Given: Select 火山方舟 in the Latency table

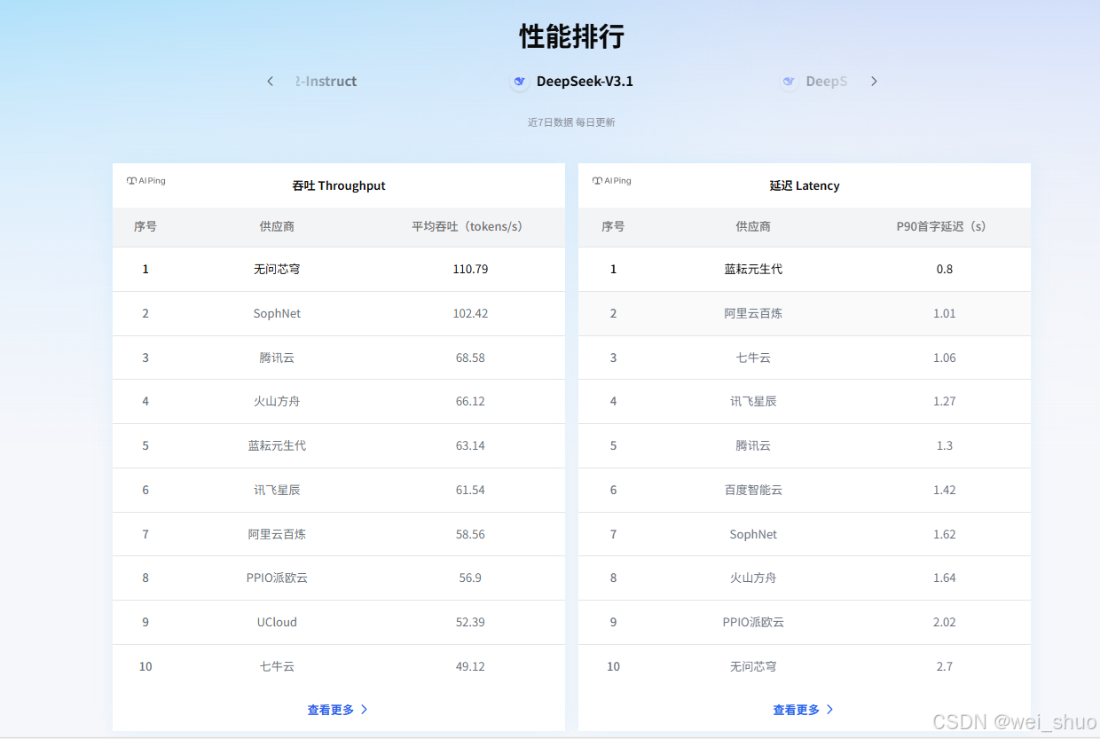Looking at the screenshot, I should [753, 578].
